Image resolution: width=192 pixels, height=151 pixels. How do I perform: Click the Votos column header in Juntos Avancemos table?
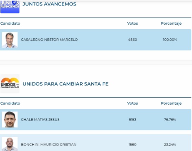[132, 23]
